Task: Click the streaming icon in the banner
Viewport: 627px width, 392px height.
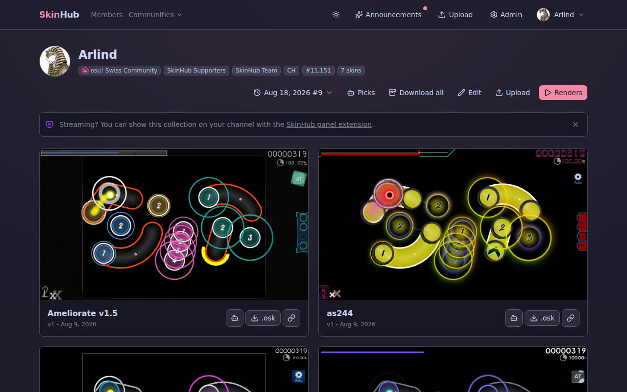Action: pos(49,124)
